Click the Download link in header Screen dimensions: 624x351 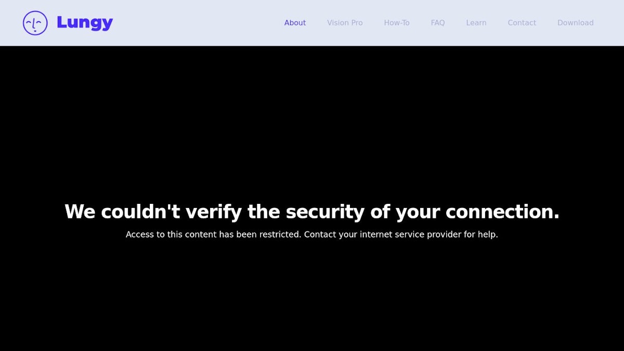click(x=575, y=23)
